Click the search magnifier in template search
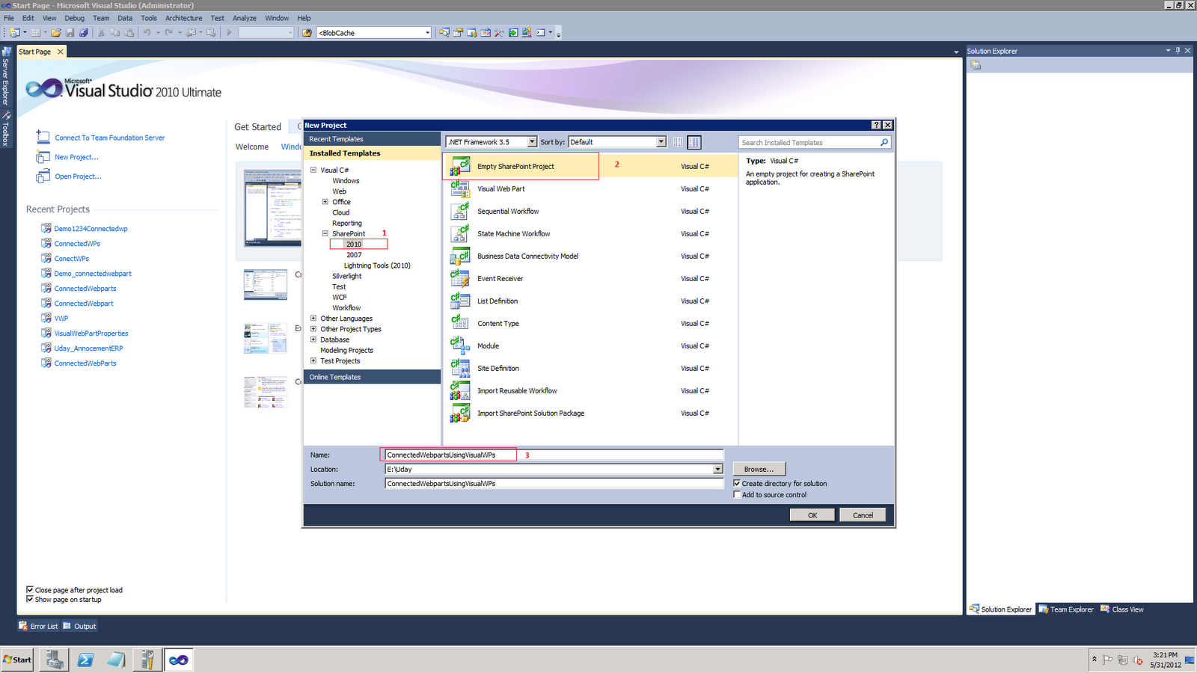 coord(884,142)
